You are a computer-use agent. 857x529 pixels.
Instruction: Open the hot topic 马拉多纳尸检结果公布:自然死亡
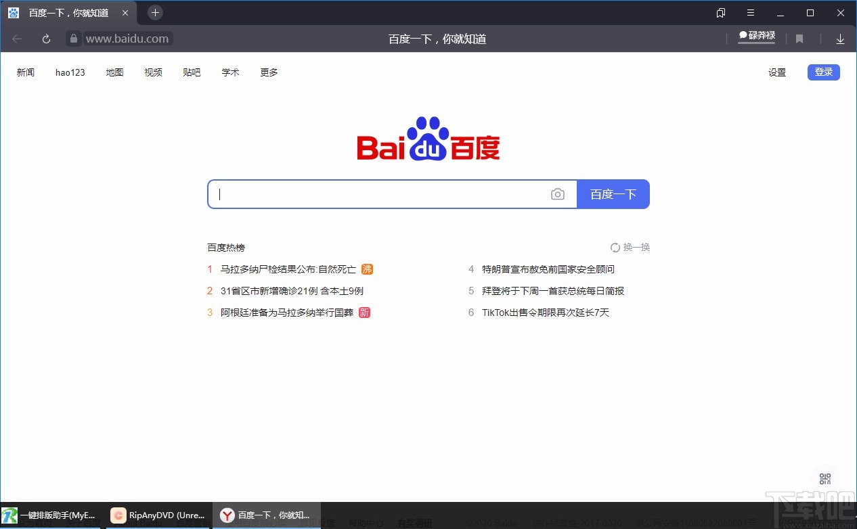(x=287, y=269)
